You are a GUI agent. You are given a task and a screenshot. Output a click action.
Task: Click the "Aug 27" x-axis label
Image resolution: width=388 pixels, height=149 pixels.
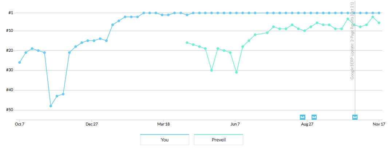click(x=307, y=124)
